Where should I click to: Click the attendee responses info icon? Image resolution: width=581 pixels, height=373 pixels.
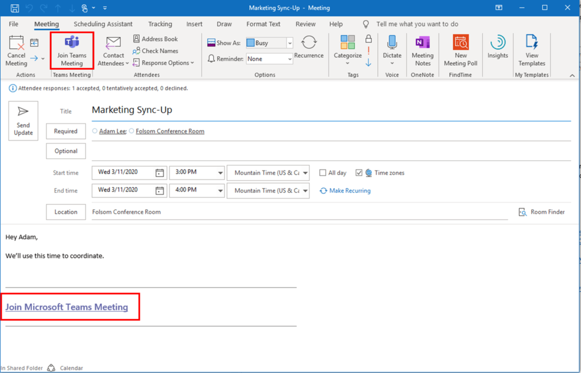tap(12, 88)
